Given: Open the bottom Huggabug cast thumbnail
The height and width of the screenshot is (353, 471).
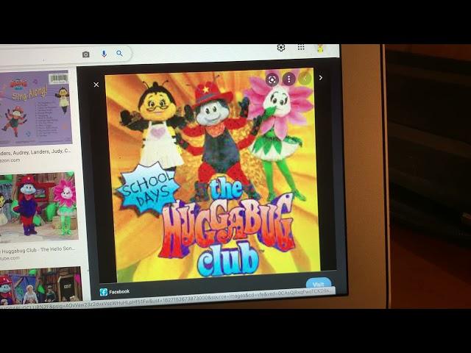Looking at the screenshot, I should (40, 285).
